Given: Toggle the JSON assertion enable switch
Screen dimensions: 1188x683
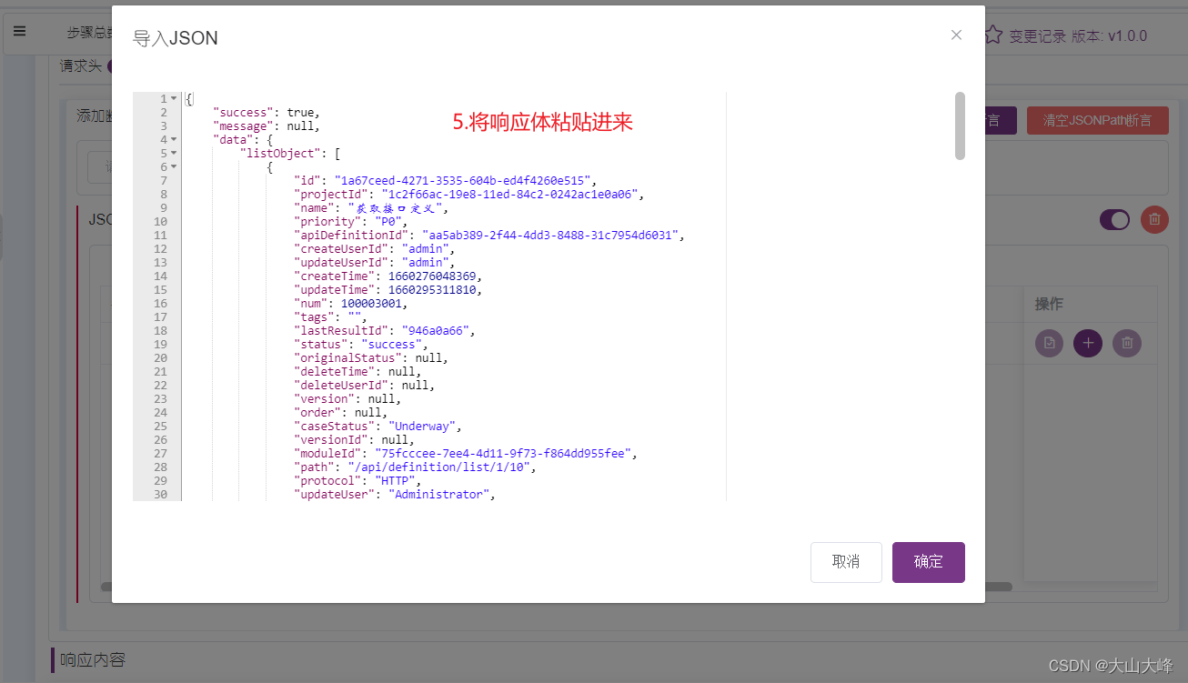Looking at the screenshot, I should click(x=1114, y=219).
